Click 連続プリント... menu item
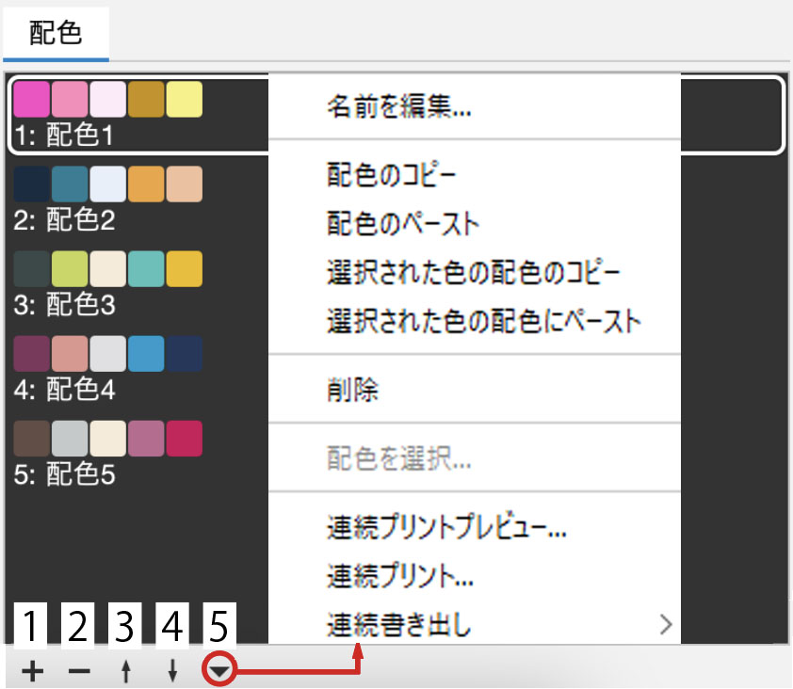The width and height of the screenshot is (793, 689). [400, 574]
